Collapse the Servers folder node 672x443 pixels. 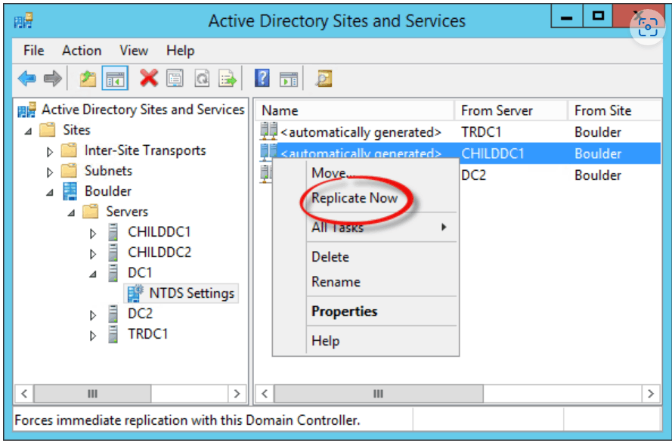pos(72,212)
